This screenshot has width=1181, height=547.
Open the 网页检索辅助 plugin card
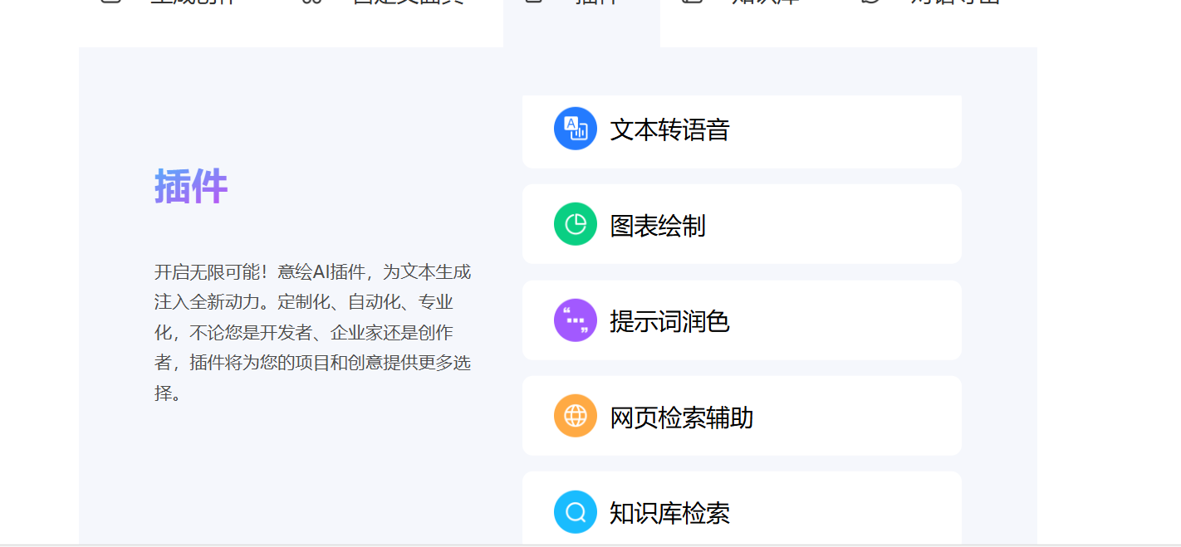[742, 415]
